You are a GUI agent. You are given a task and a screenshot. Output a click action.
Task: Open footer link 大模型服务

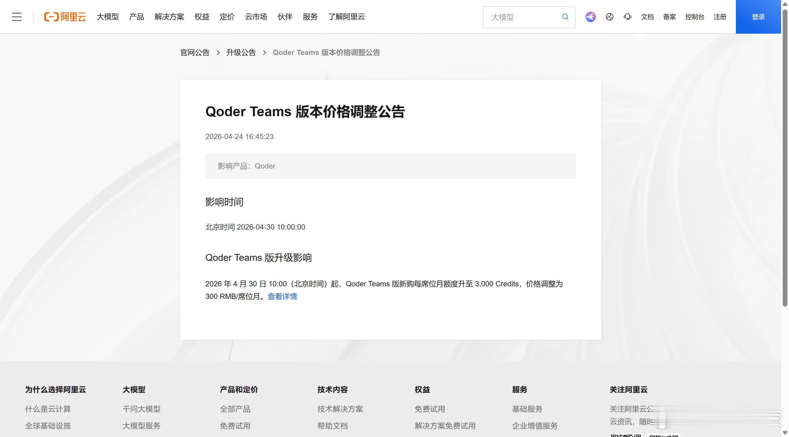(141, 426)
